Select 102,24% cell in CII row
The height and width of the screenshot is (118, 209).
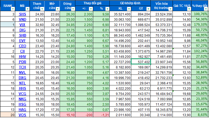coord(200,51)
